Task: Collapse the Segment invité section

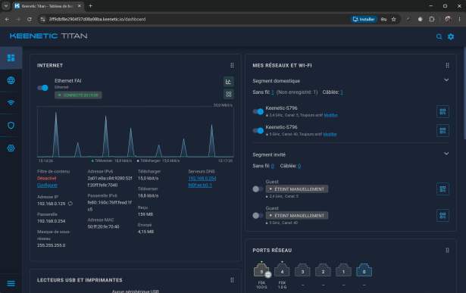Action: [446, 154]
